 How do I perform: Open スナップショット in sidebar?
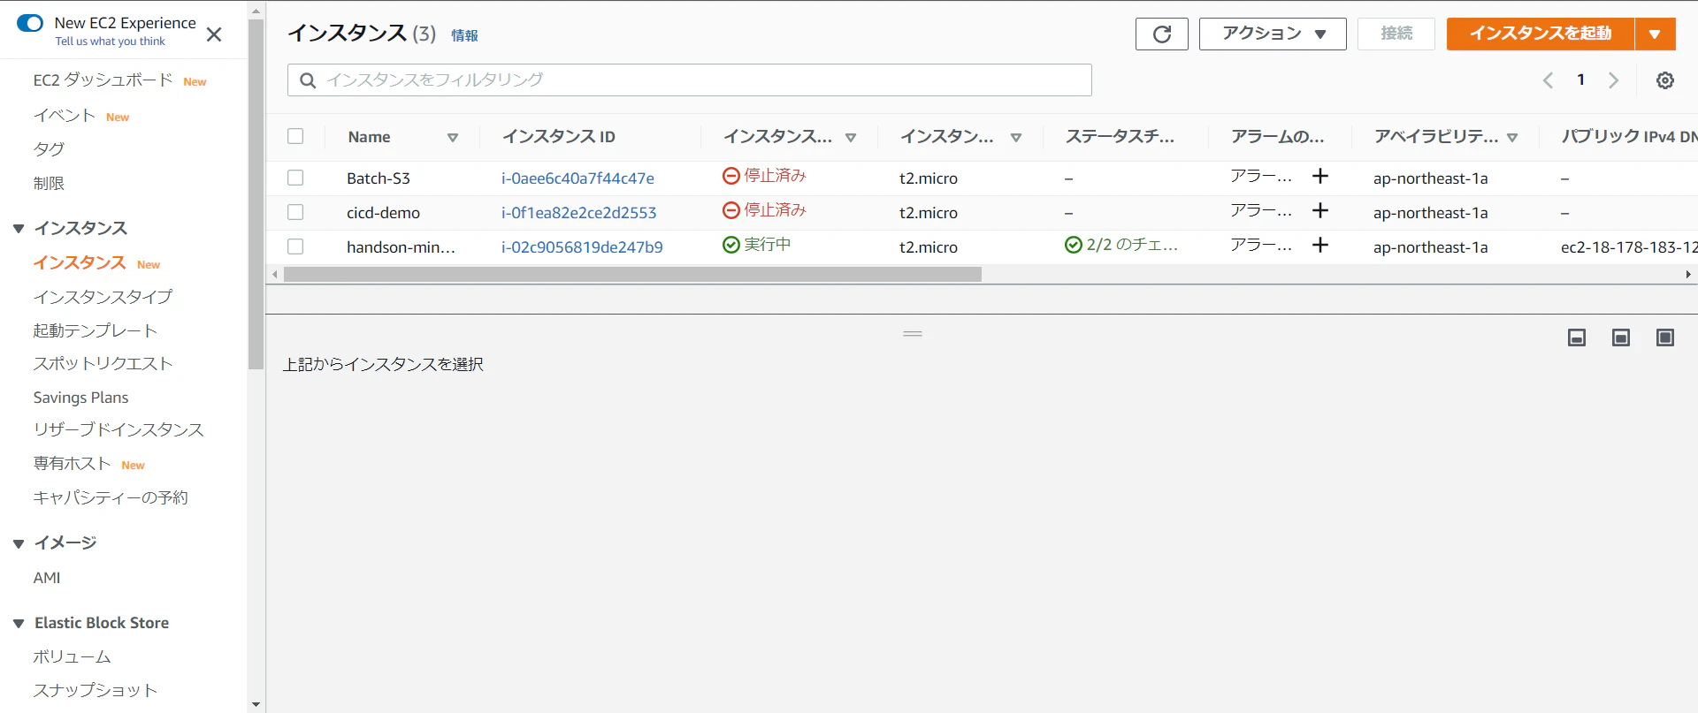[x=95, y=690]
